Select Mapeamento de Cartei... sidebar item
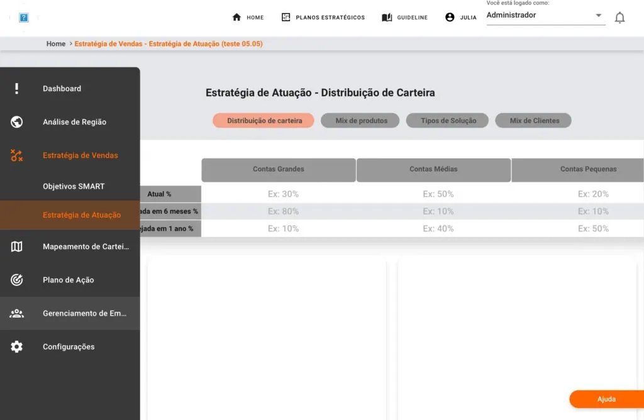 [70, 246]
